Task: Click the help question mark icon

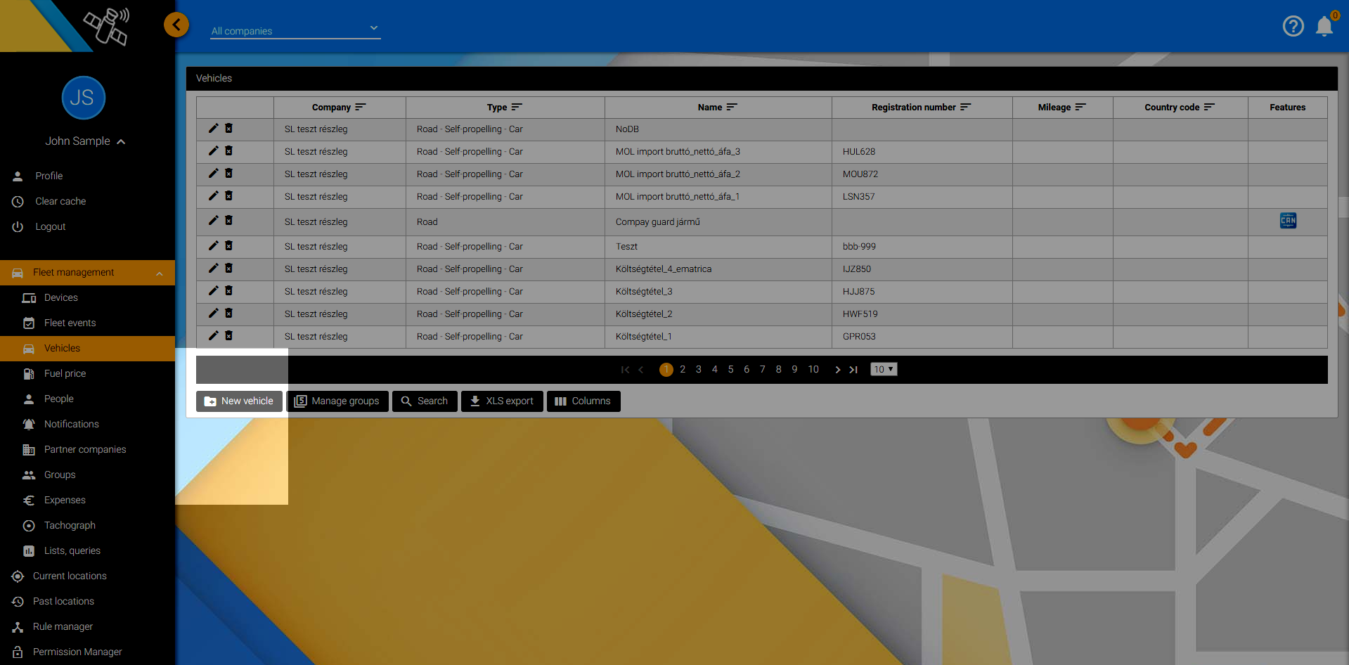Action: tap(1293, 26)
